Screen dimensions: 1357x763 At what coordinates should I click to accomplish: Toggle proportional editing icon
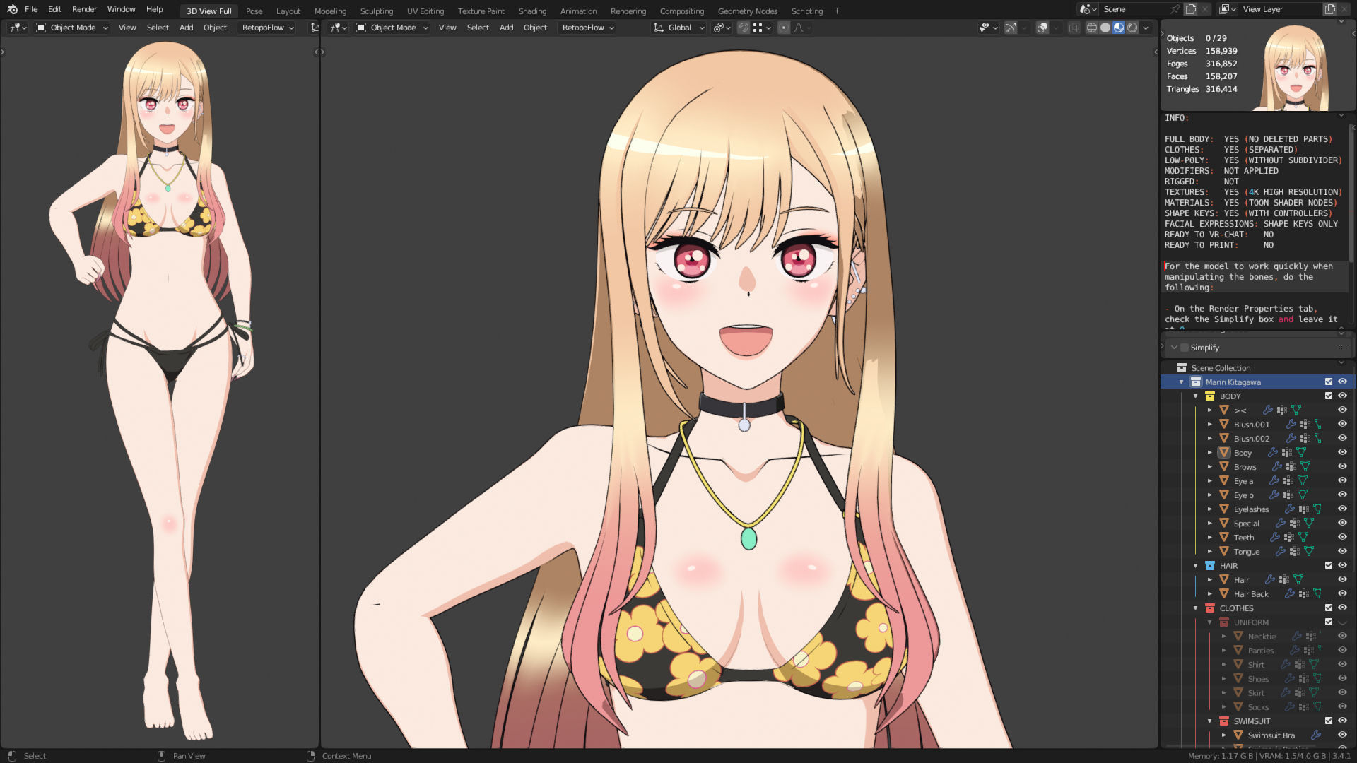click(x=783, y=28)
